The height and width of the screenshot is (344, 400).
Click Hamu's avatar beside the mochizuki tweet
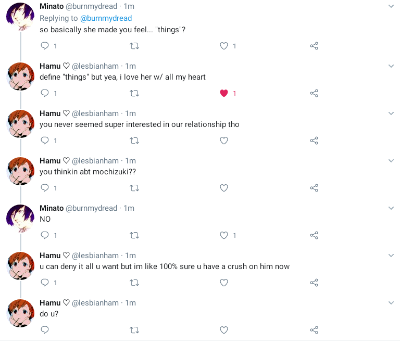tap(20, 171)
